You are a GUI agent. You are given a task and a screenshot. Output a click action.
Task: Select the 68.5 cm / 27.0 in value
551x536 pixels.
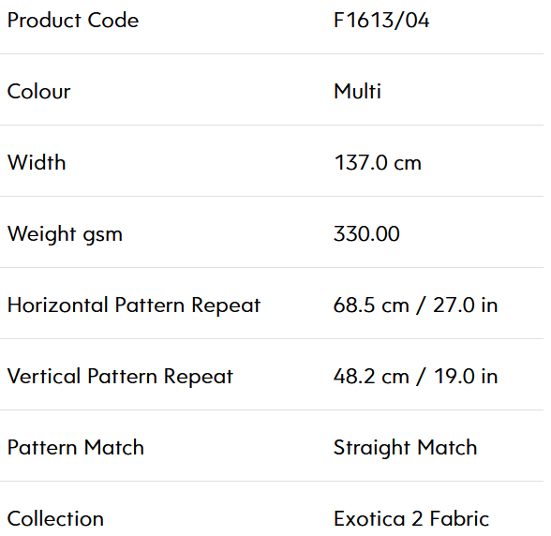tap(415, 305)
